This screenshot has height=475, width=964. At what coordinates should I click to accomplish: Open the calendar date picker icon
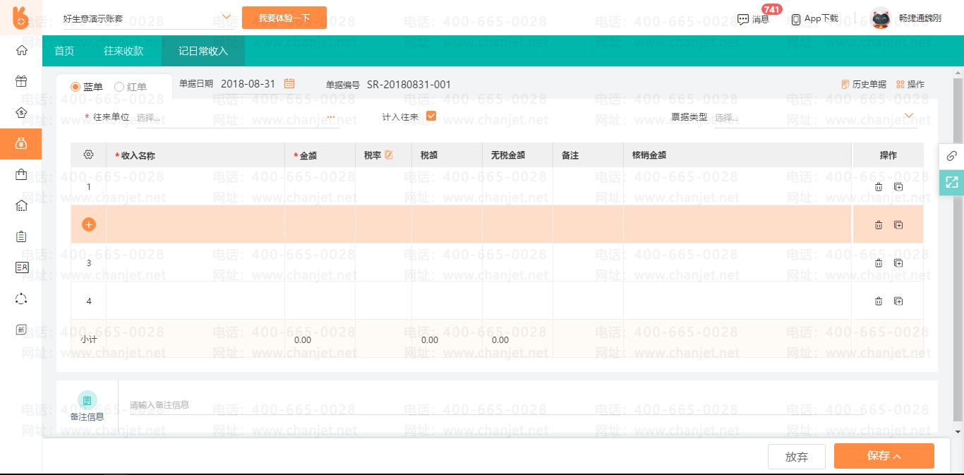289,83
